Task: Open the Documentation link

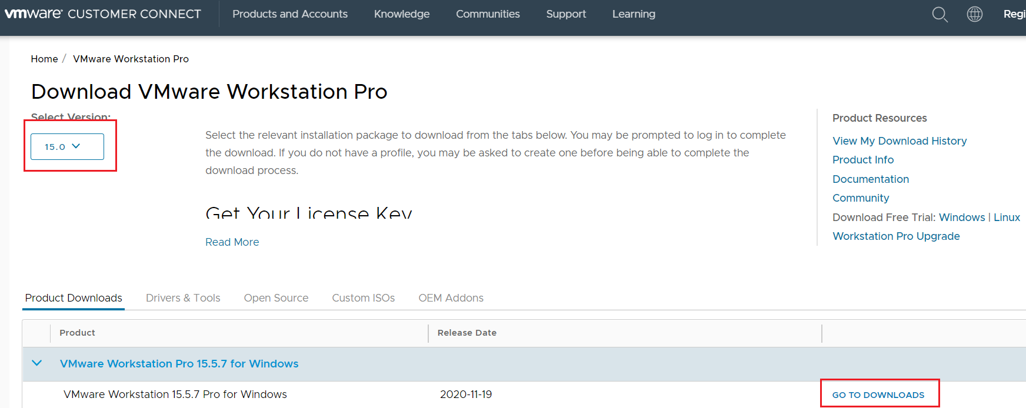Action: (x=871, y=179)
